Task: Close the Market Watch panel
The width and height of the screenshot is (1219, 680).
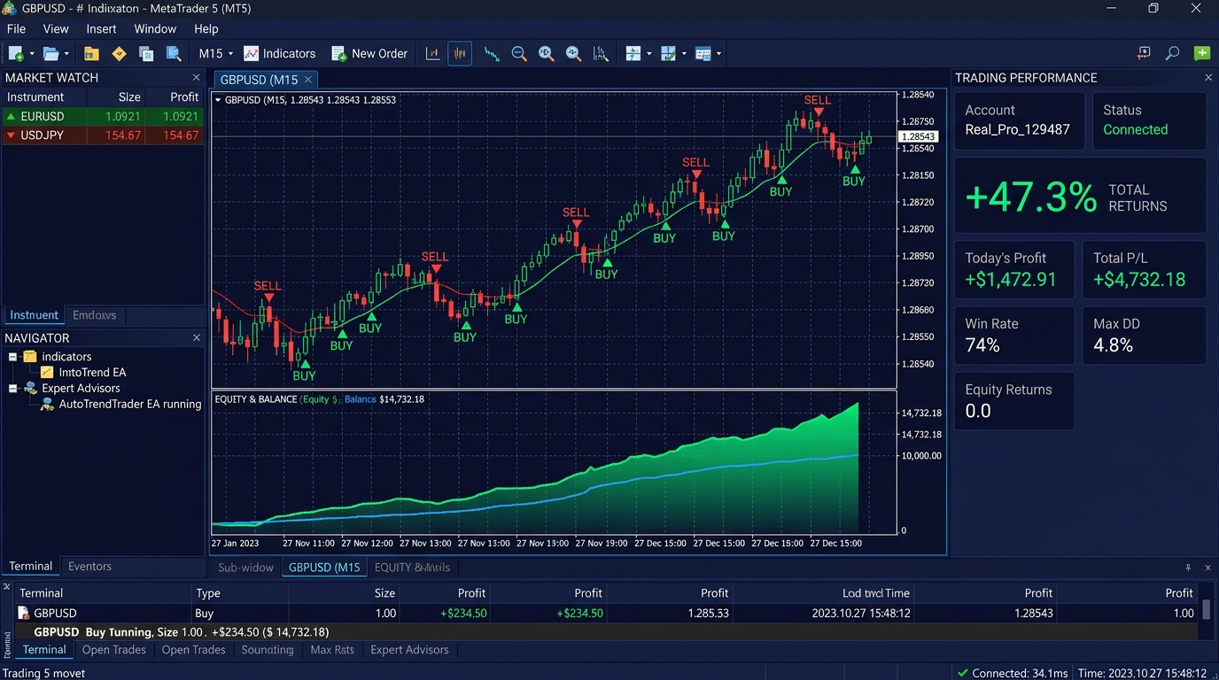Action: tap(197, 78)
